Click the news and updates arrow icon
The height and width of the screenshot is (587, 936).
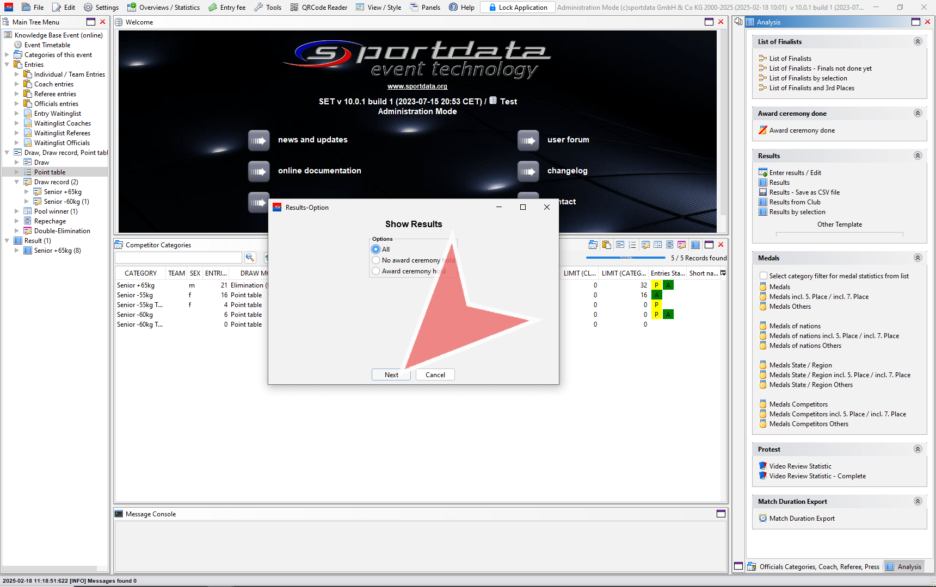point(258,140)
